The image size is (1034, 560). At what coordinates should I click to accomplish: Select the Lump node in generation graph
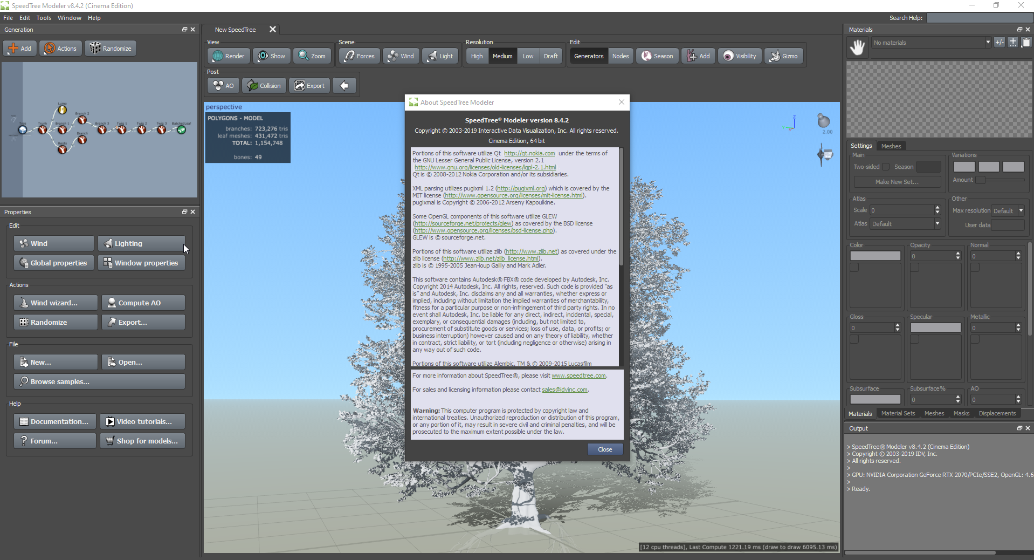click(x=63, y=110)
